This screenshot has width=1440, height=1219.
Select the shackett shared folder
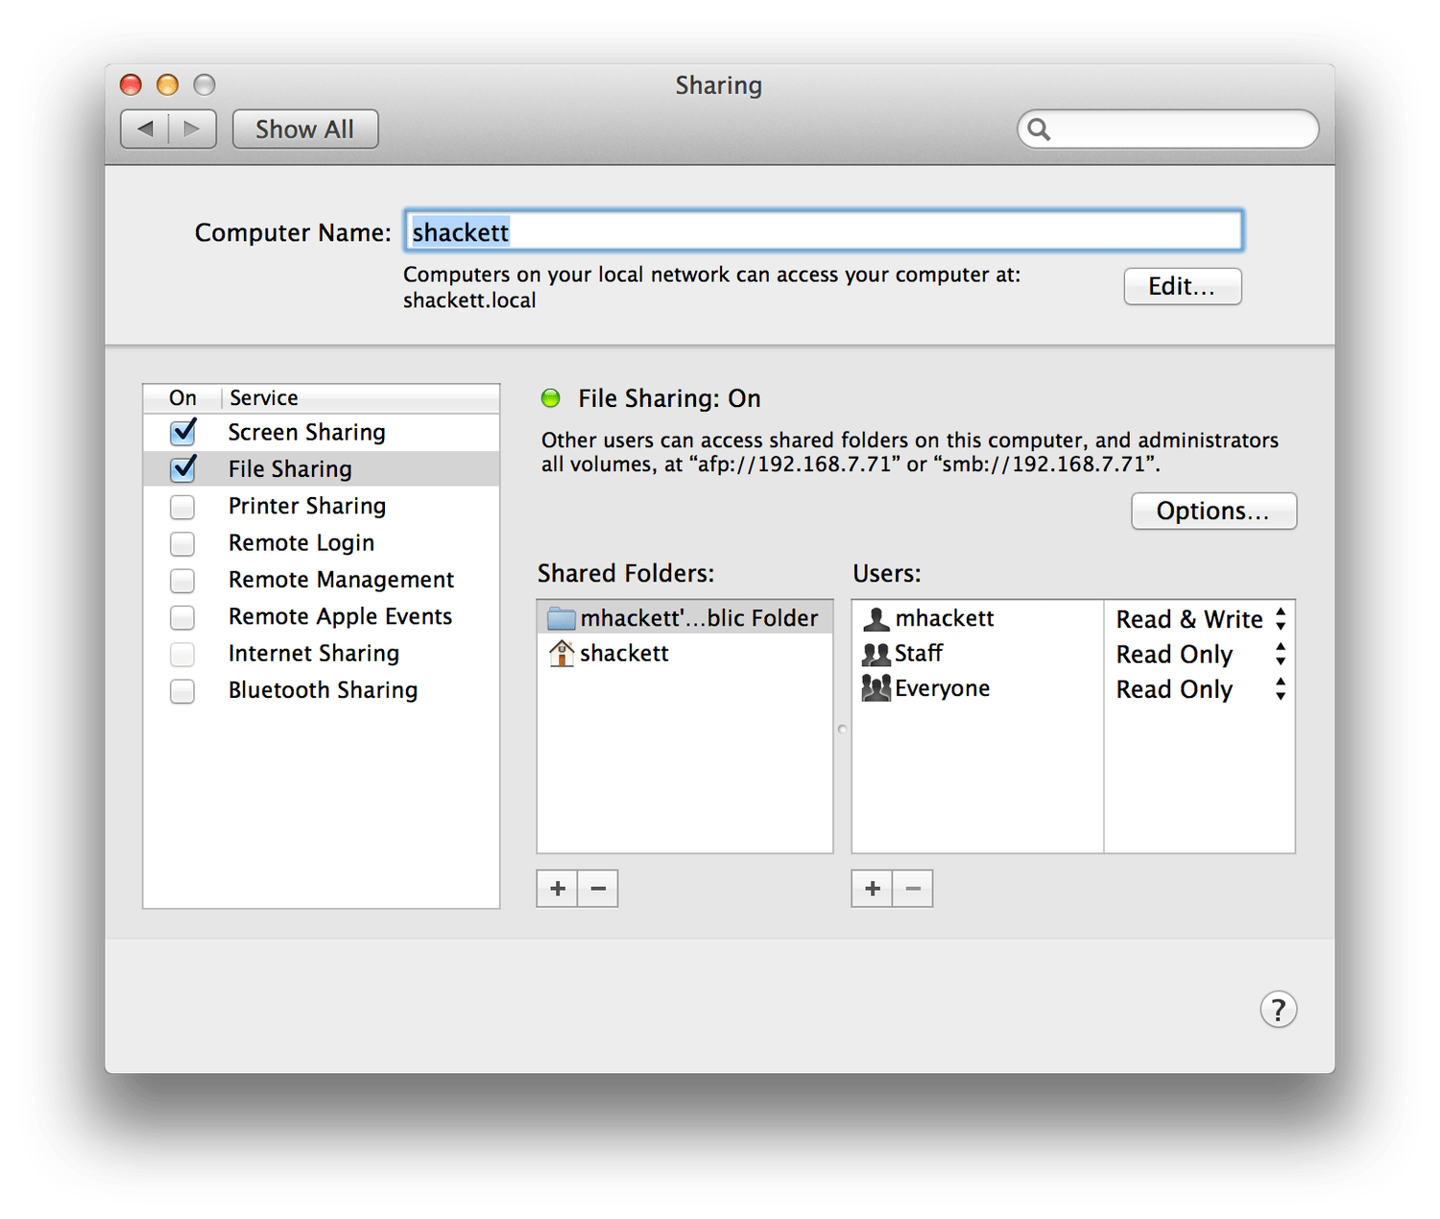[x=684, y=654]
